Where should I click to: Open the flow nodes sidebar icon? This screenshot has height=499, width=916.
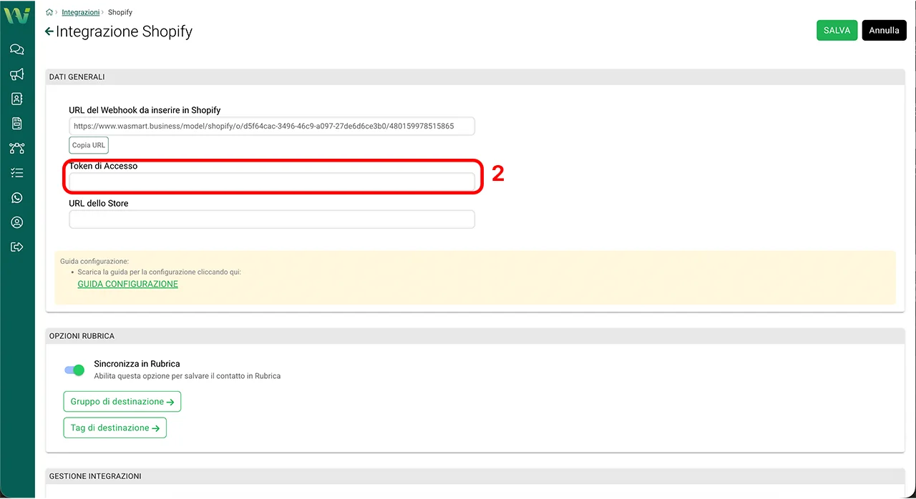[17, 149]
